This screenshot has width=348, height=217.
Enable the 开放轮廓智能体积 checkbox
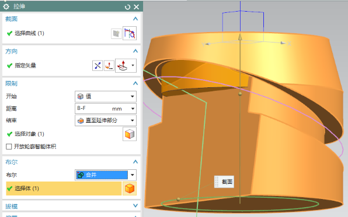[9, 147]
